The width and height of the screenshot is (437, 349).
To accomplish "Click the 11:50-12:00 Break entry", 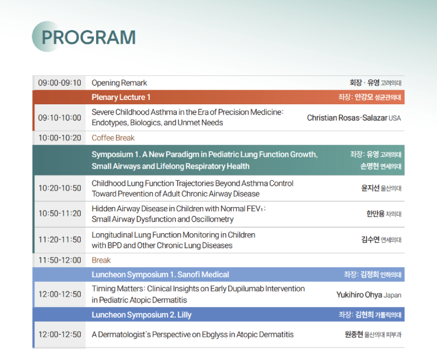I will 101,261.
